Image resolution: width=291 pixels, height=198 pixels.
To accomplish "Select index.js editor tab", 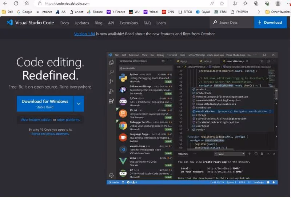I will (x=206, y=61).
